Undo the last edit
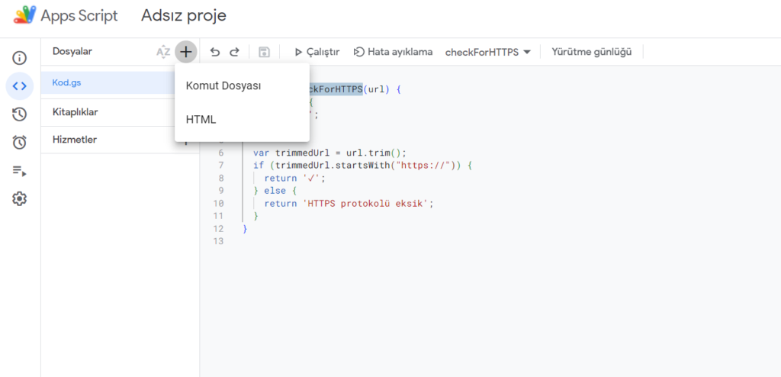The width and height of the screenshot is (781, 377). (x=215, y=52)
